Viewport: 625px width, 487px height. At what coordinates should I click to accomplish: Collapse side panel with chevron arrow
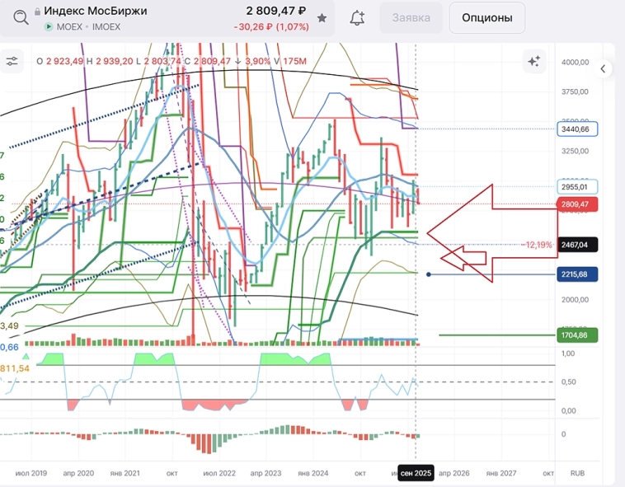(x=604, y=69)
